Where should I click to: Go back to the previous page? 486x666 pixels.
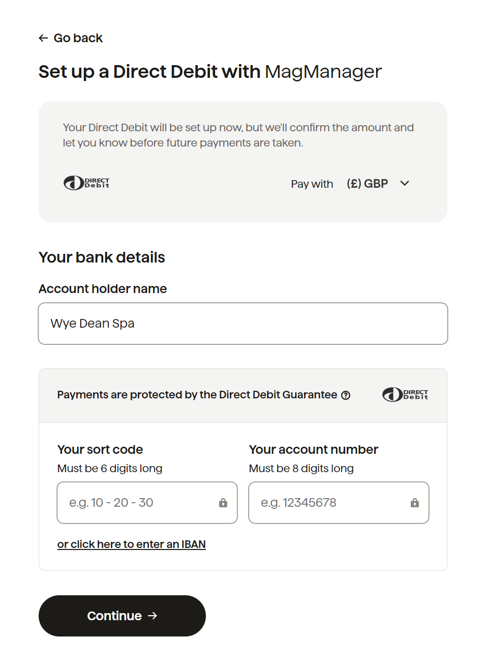(x=71, y=38)
